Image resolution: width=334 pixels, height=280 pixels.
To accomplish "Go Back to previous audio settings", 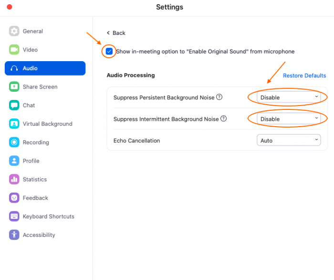I will pos(116,33).
